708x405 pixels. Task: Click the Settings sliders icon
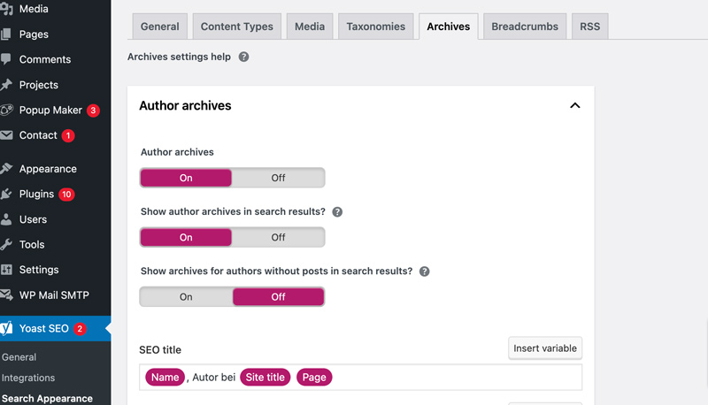click(6, 270)
